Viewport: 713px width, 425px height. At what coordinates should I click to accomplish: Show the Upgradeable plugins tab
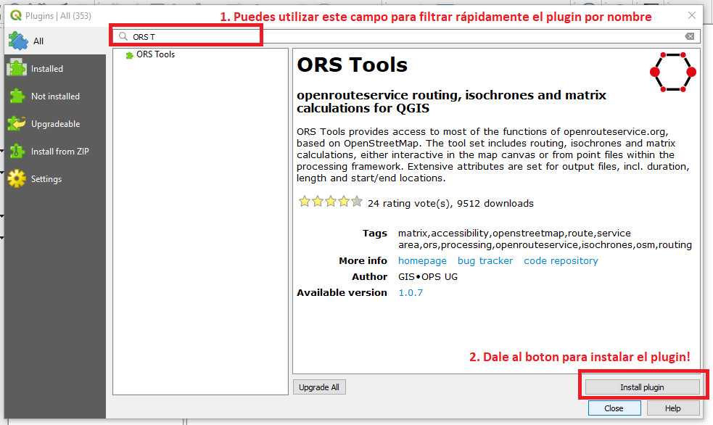(x=55, y=123)
